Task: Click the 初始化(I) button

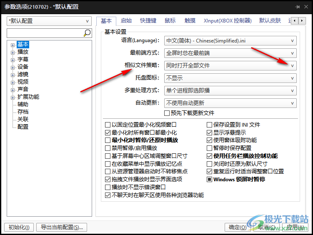Action: tap(19, 227)
